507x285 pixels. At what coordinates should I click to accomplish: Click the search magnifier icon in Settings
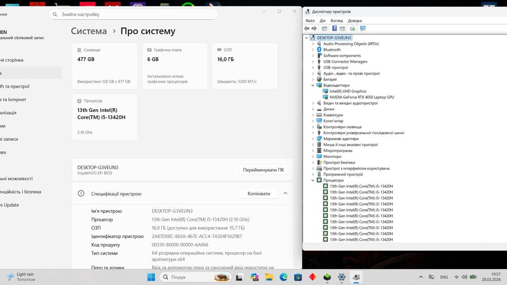coord(55,14)
